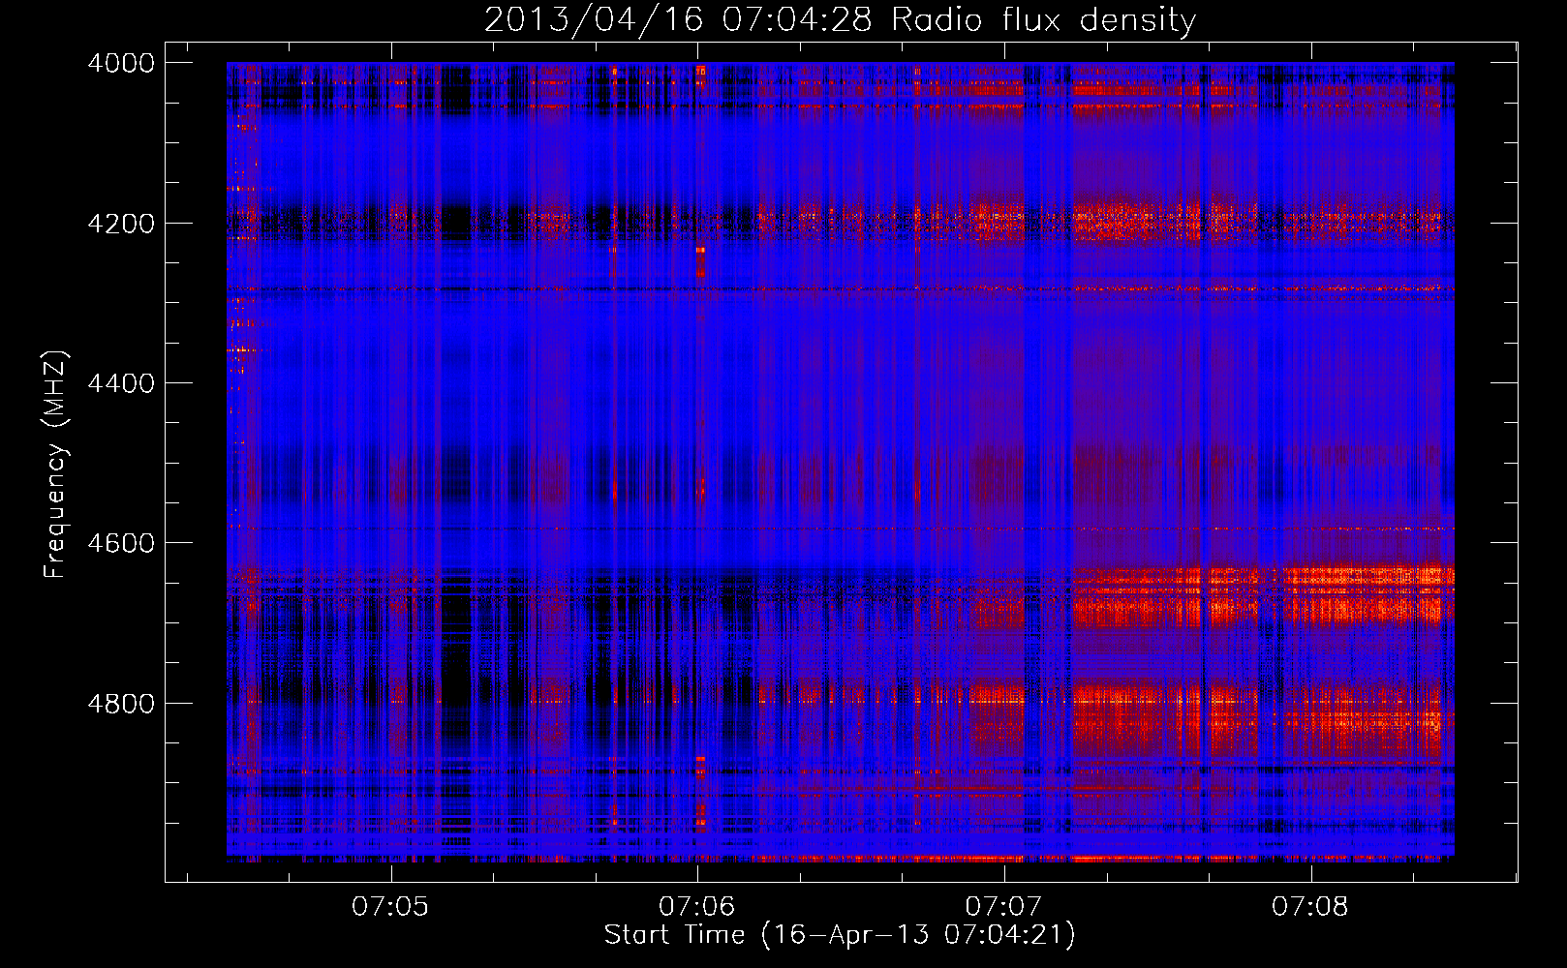Viewport: 1567px width, 968px height.
Task: Select the 4000 frequency axis label
Action: pyautogui.click(x=121, y=63)
